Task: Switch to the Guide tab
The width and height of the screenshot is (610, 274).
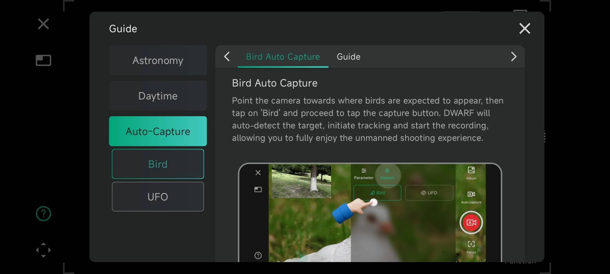Action: 348,57
